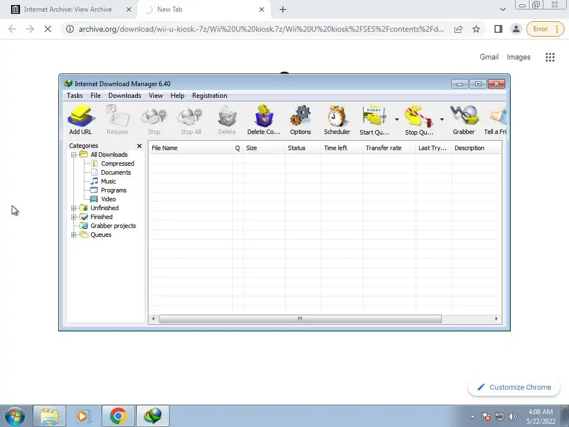
Task: Click the Start Queue icon
Action: tap(374, 120)
